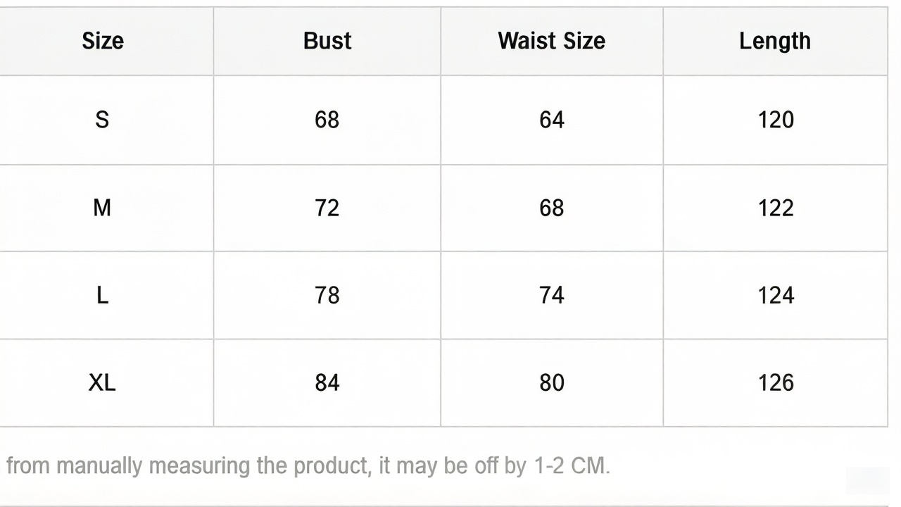901x507 pixels.
Task: Select bust value 72 for size M
Action: click(327, 208)
